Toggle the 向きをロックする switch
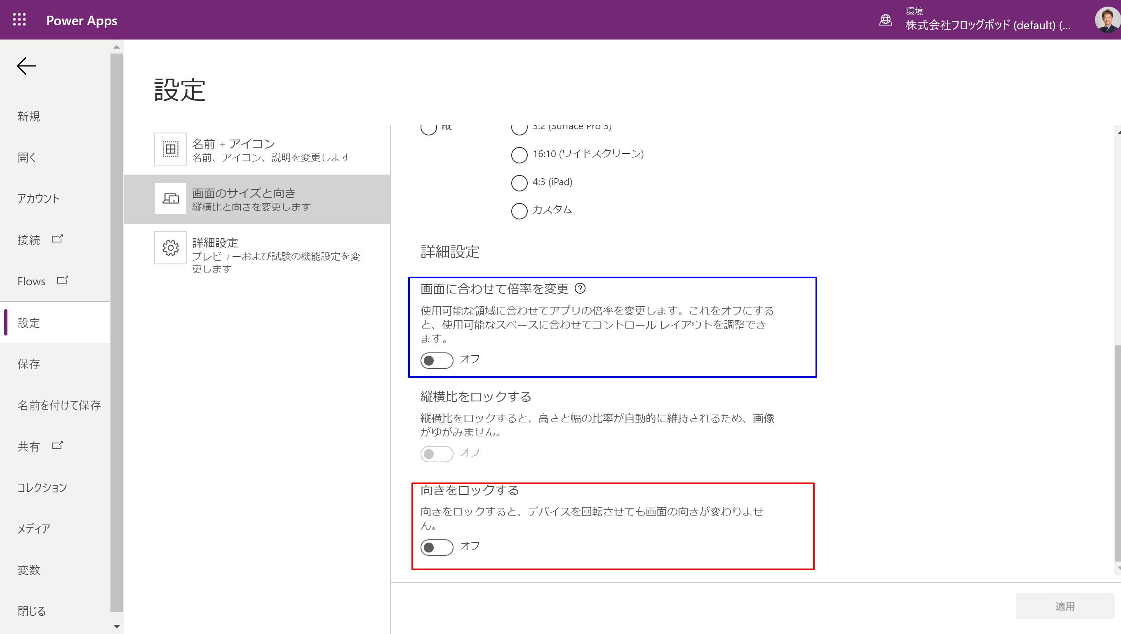The height and width of the screenshot is (634, 1121). (437, 547)
